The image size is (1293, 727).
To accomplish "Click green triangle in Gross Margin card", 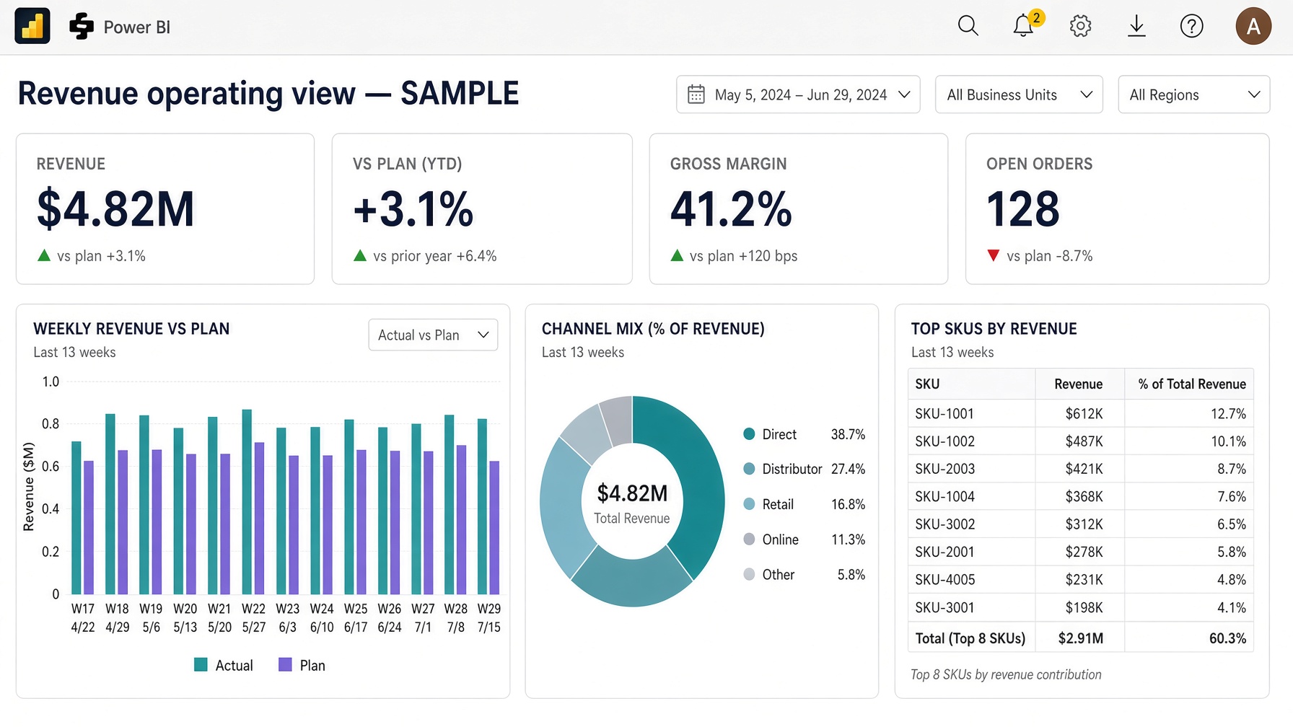I will 677,255.
